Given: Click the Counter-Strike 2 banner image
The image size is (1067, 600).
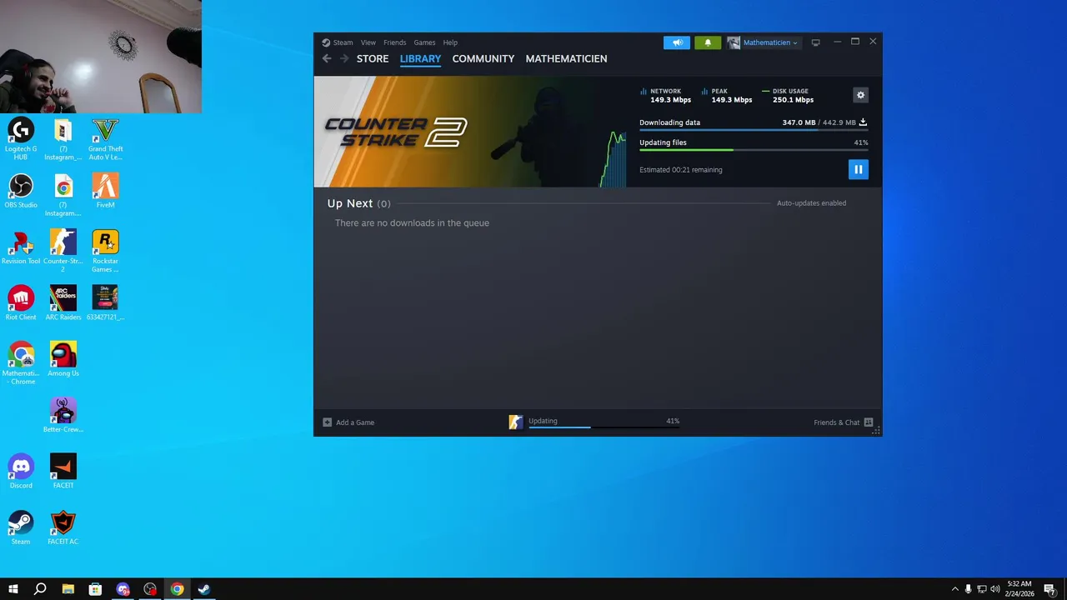Looking at the screenshot, I should point(470,132).
